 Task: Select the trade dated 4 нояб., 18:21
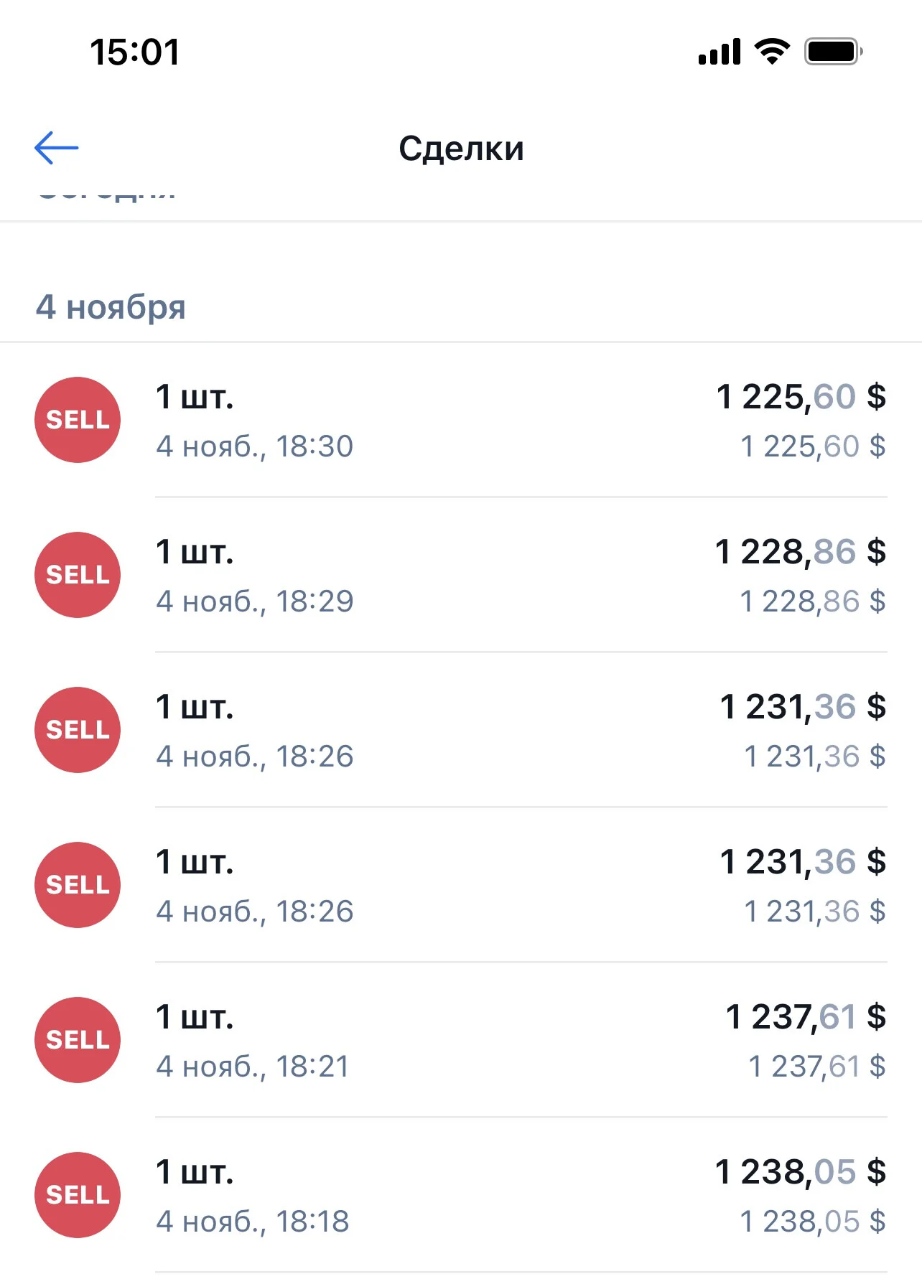[253, 1067]
